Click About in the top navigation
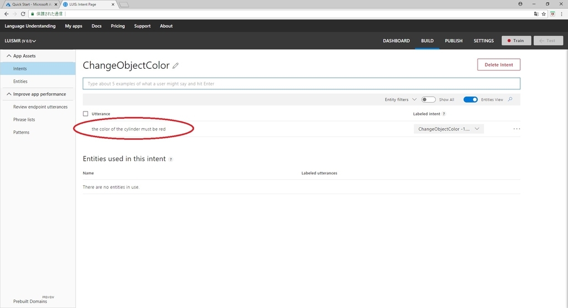The height and width of the screenshot is (308, 568). pos(166,26)
